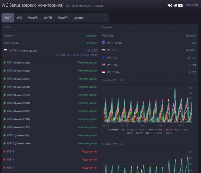Click the red status dot for RU14

[x=5, y=168]
